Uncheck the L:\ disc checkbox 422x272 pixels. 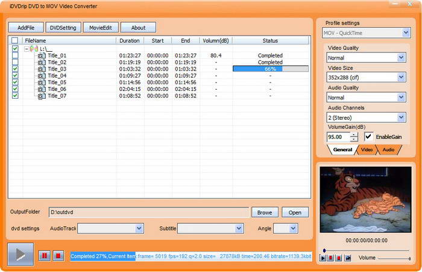(x=15, y=49)
